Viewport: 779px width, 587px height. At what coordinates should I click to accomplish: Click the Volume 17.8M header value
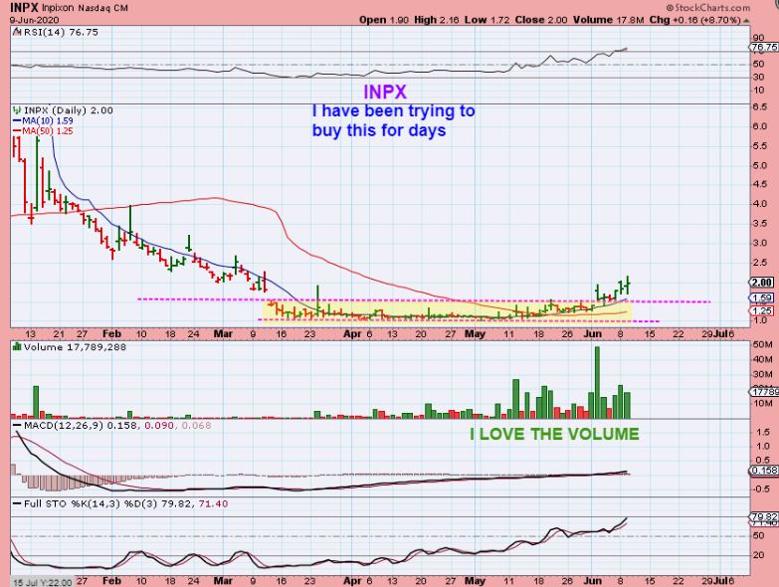[x=608, y=20]
